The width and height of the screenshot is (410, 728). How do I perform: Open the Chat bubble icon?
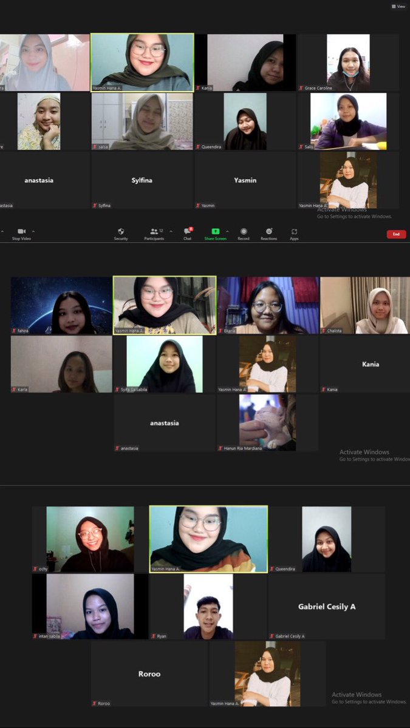point(187,231)
